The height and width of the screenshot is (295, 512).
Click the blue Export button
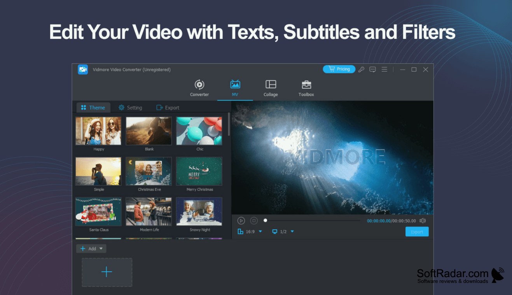click(417, 232)
